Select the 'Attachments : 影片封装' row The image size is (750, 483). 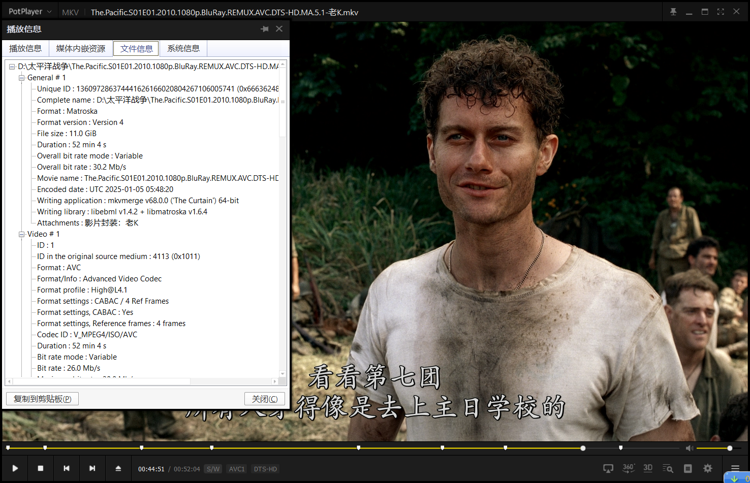(87, 223)
